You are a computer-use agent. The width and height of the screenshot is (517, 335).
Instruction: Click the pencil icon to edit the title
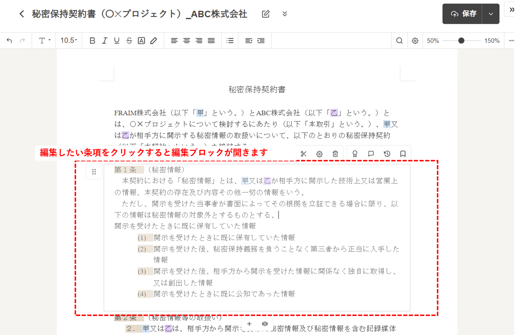pyautogui.click(x=266, y=14)
